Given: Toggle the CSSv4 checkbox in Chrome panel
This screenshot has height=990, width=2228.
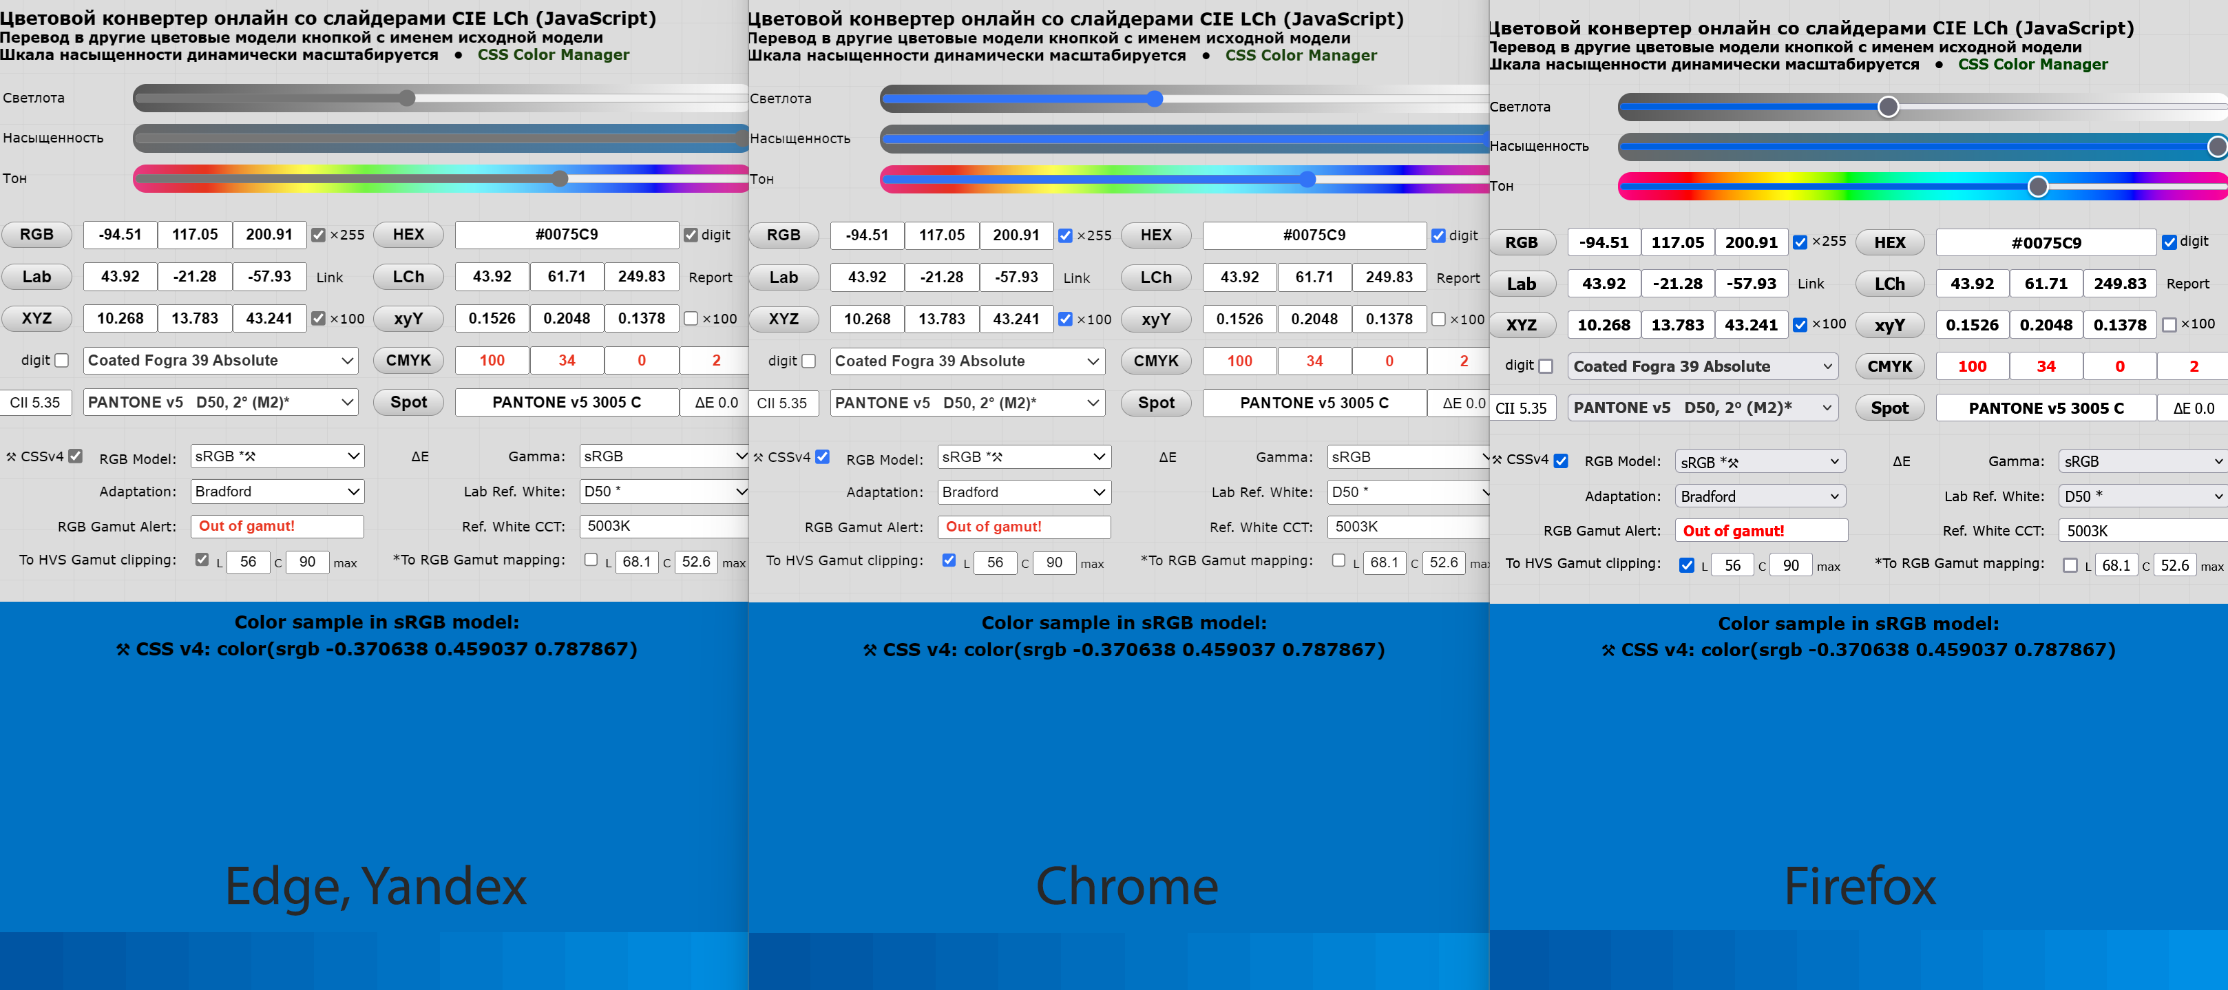Looking at the screenshot, I should (x=821, y=456).
